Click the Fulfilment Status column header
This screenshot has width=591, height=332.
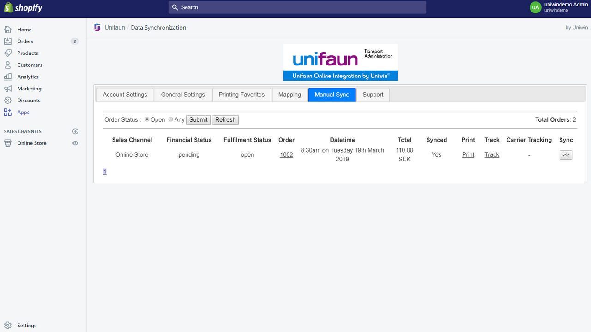point(247,140)
